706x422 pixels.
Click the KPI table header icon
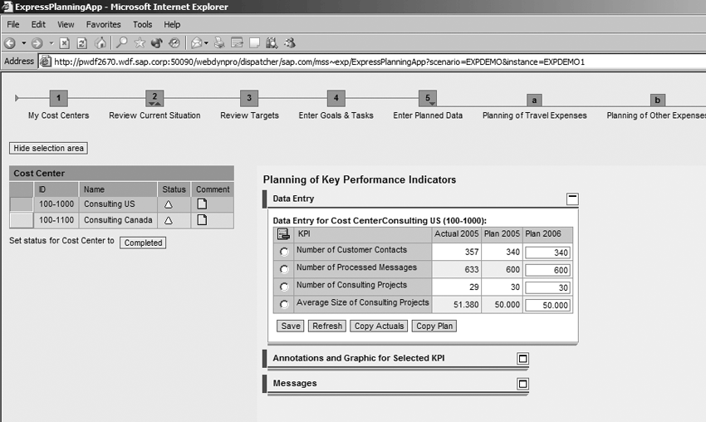[x=283, y=234]
